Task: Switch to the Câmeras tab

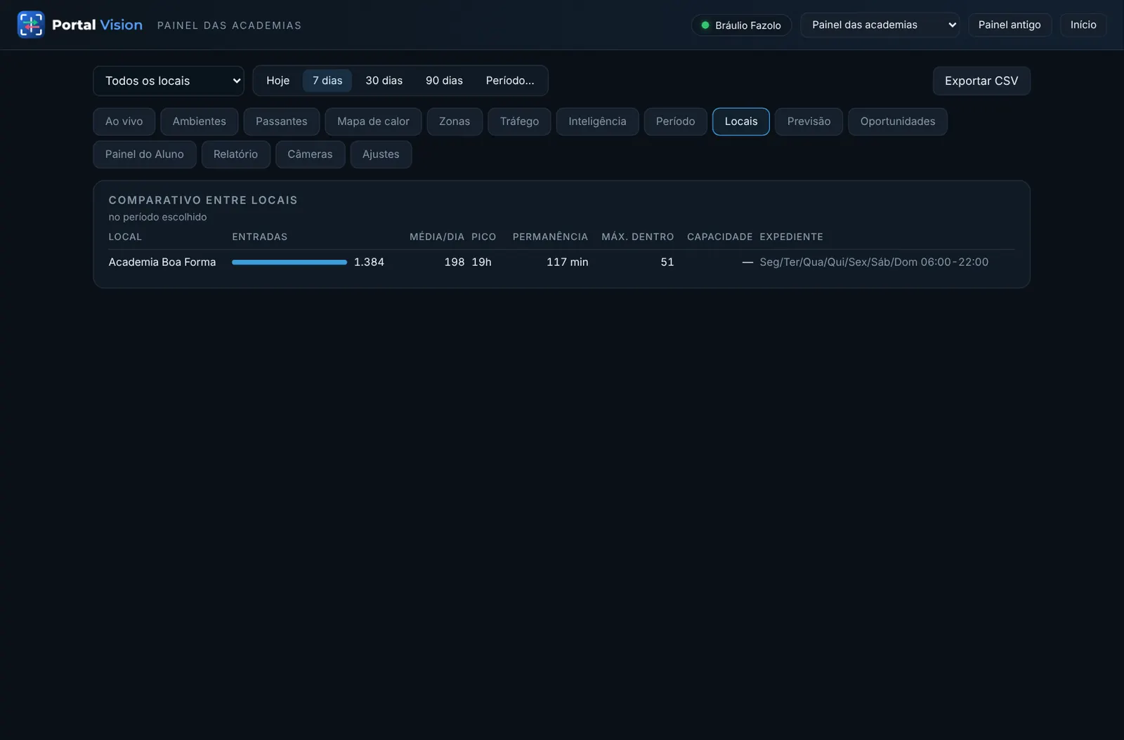Action: click(310, 154)
